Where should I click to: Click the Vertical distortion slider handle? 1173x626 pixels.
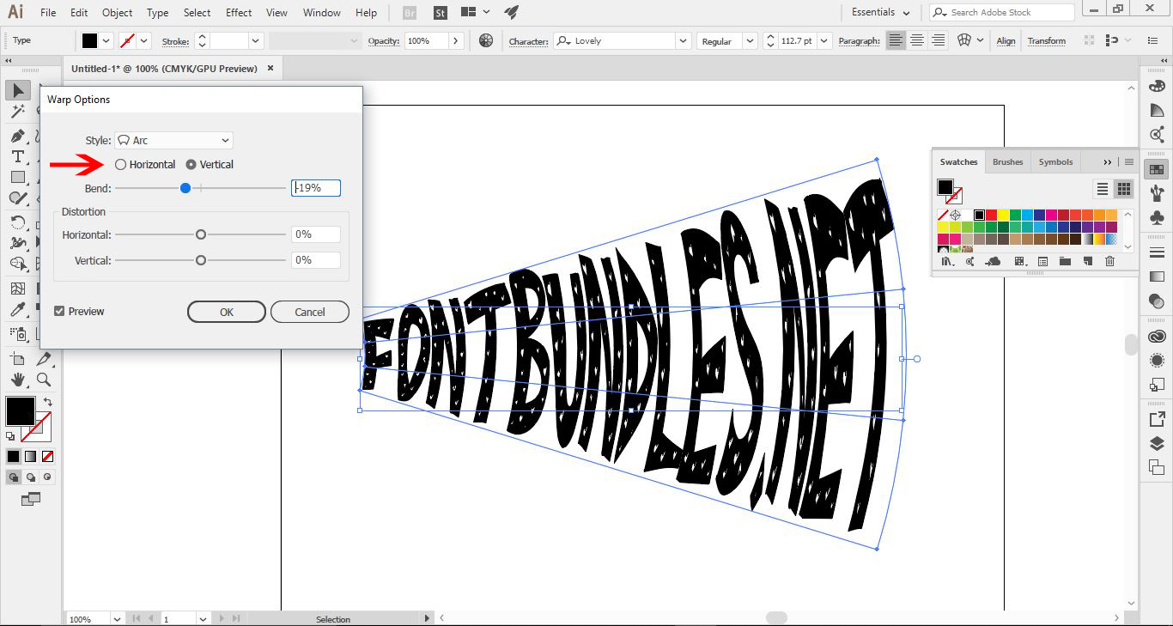click(x=201, y=260)
